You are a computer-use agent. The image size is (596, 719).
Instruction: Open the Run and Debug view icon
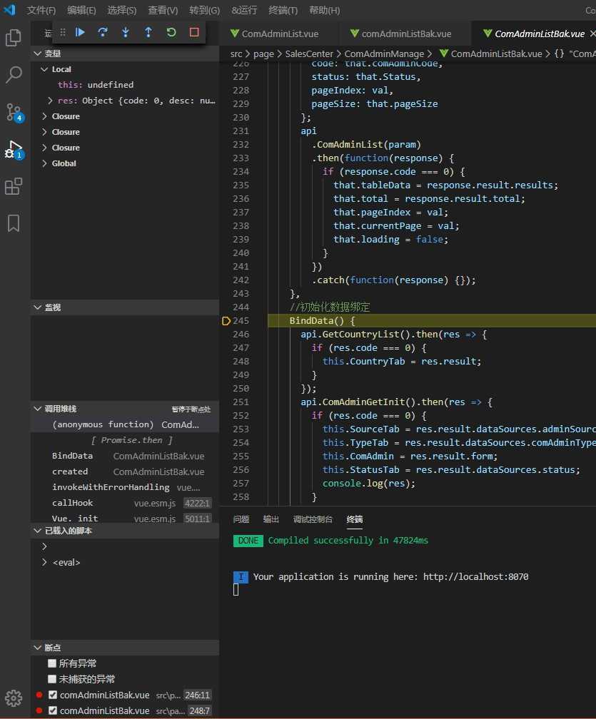(x=14, y=150)
